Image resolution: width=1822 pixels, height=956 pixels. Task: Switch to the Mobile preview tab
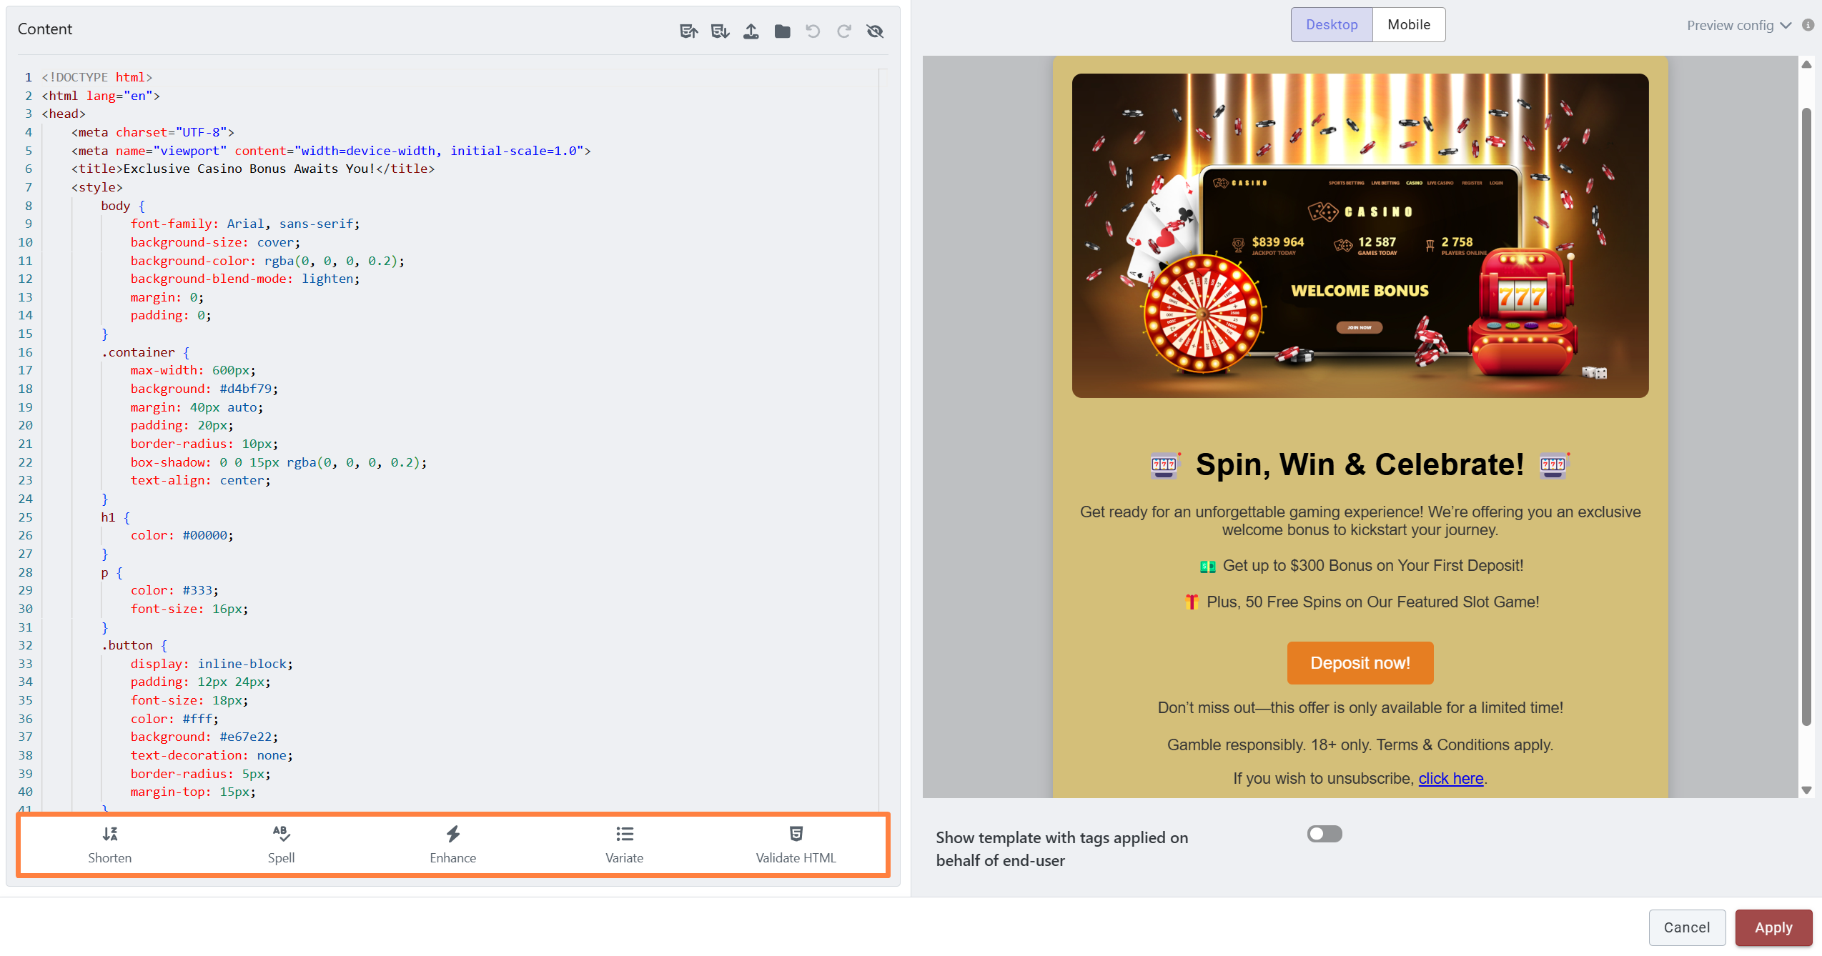[x=1409, y=24]
